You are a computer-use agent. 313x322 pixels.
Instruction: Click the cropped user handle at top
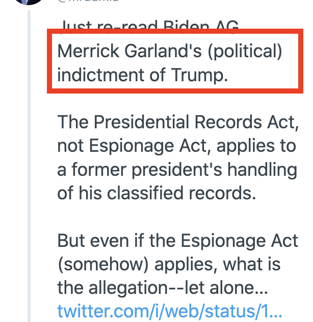(88, 1)
